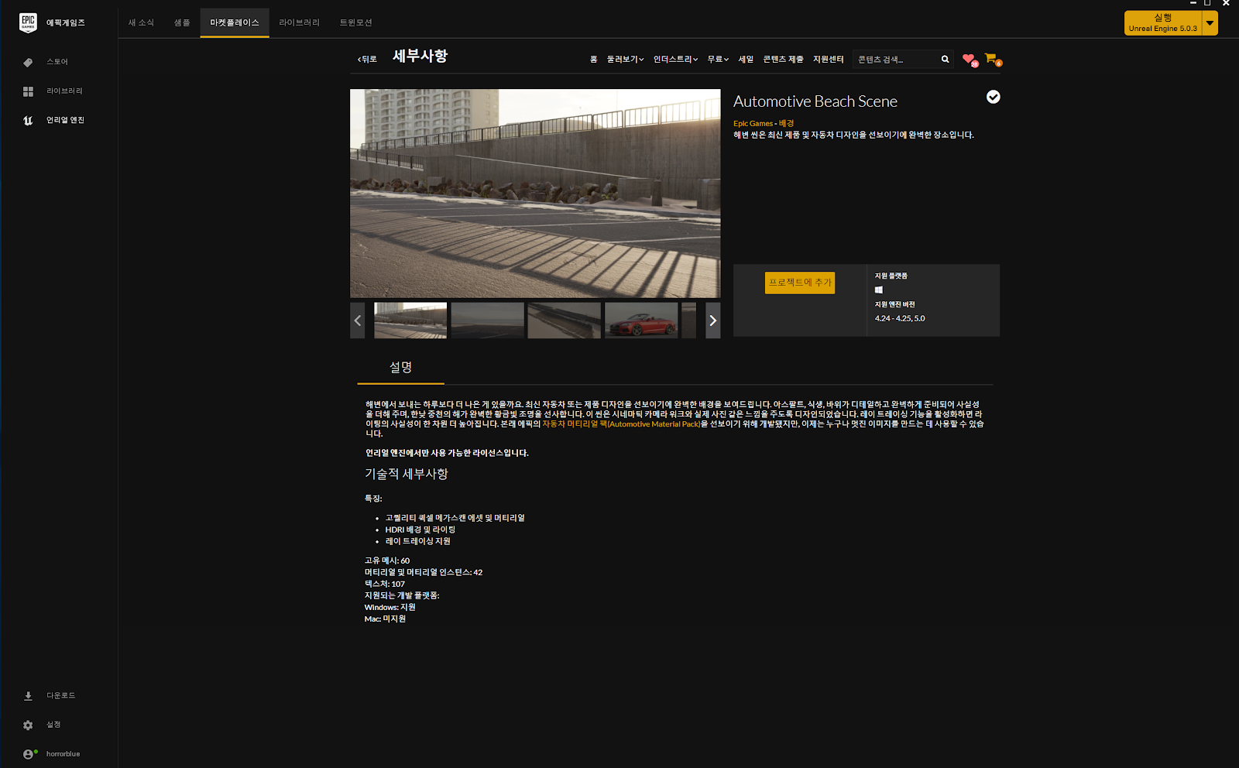Open the 지원센터 menu item

point(828,60)
